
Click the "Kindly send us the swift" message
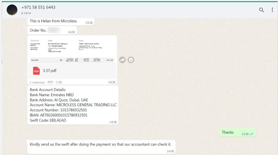(x=100, y=144)
